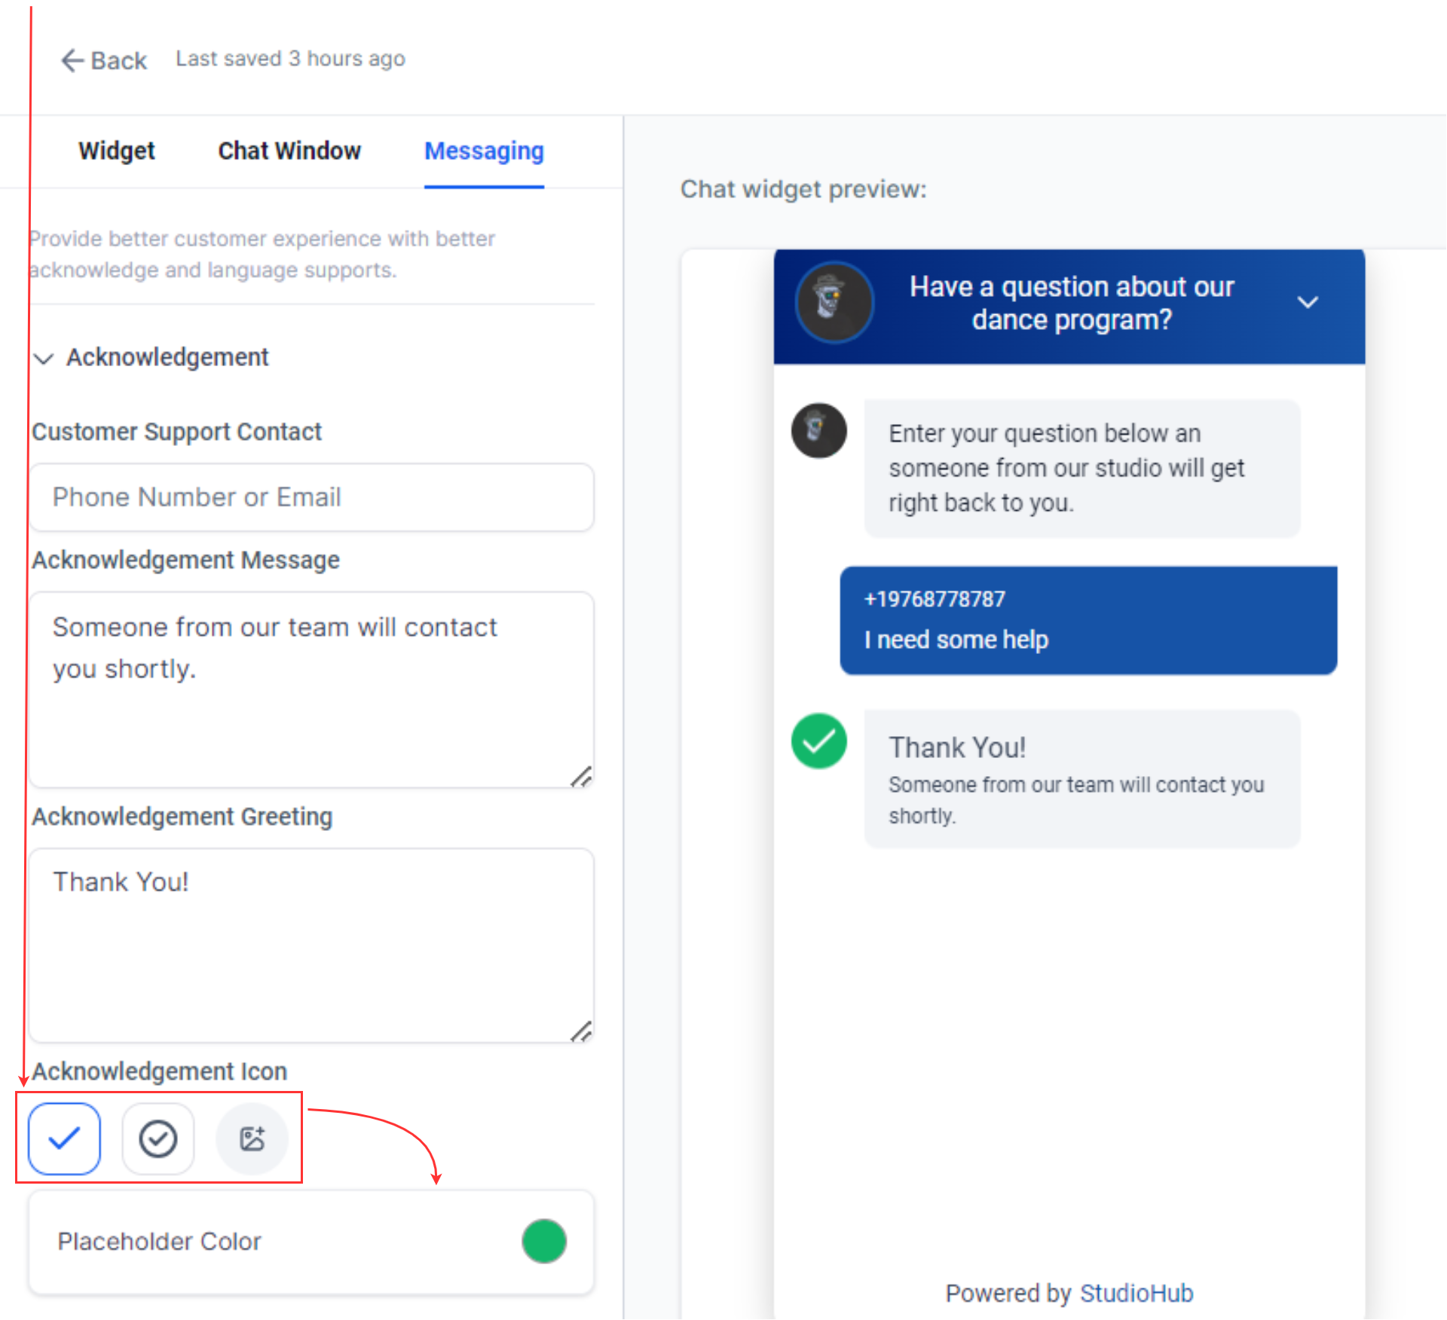Switch to the Chat Window tab

[289, 151]
